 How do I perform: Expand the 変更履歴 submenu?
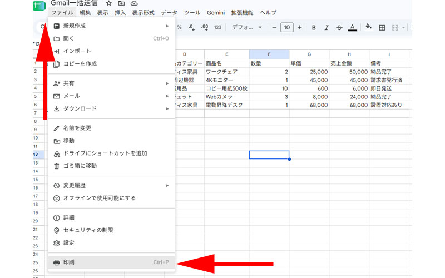[x=112, y=186]
